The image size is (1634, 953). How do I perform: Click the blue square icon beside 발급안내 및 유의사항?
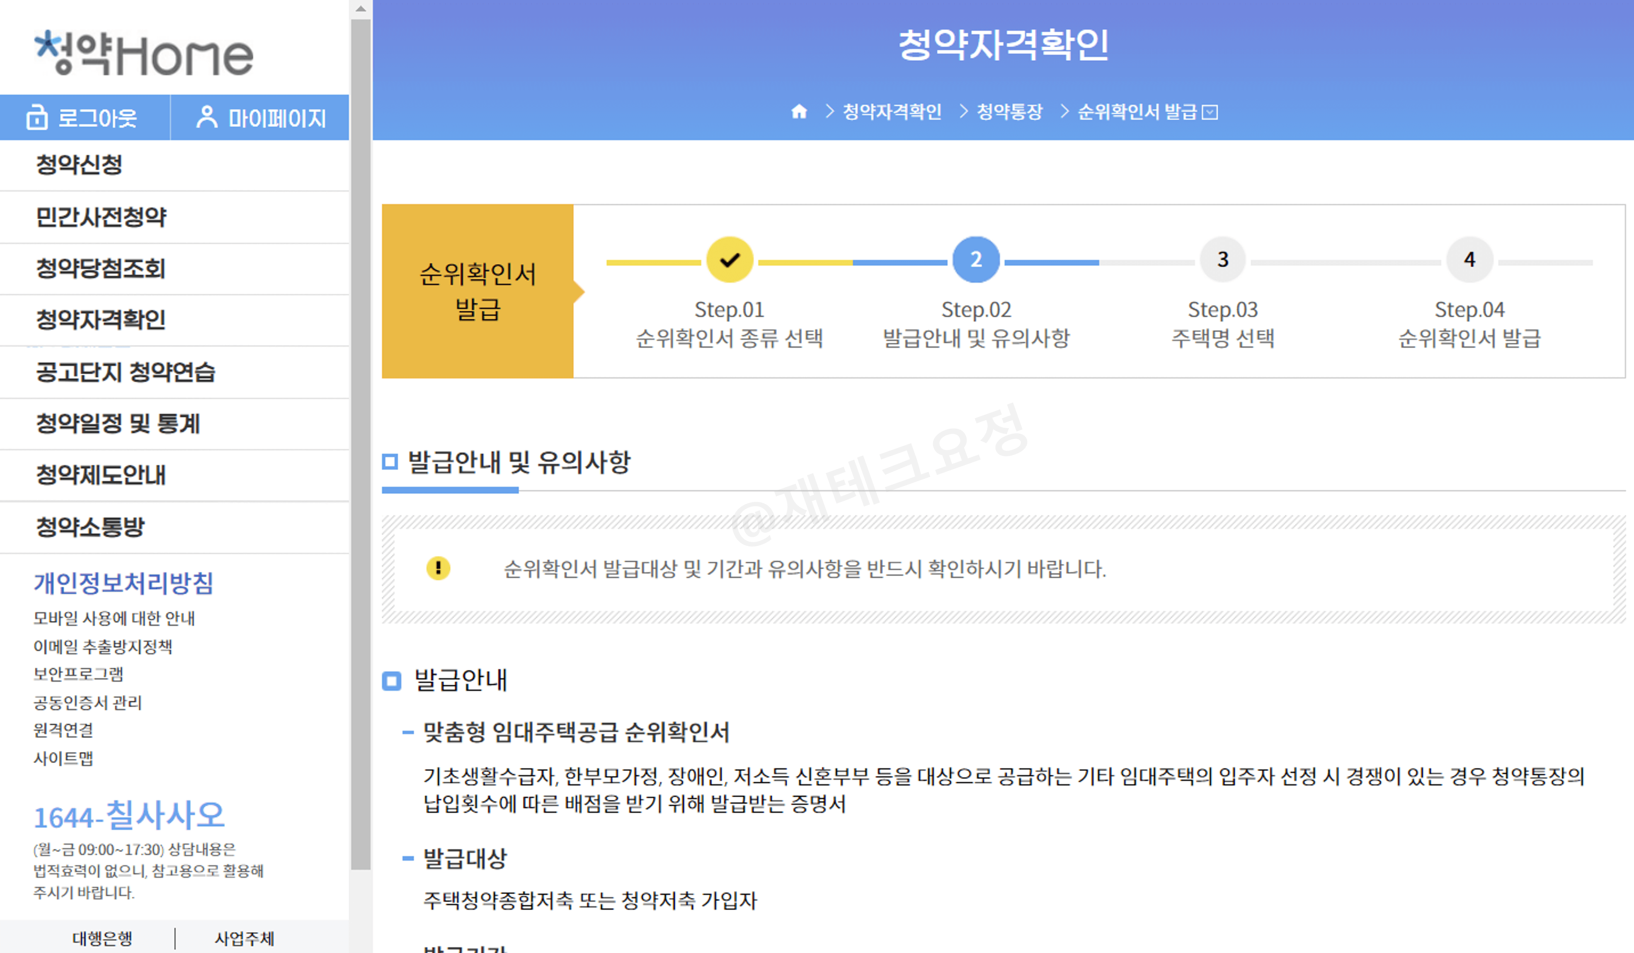[x=390, y=462]
